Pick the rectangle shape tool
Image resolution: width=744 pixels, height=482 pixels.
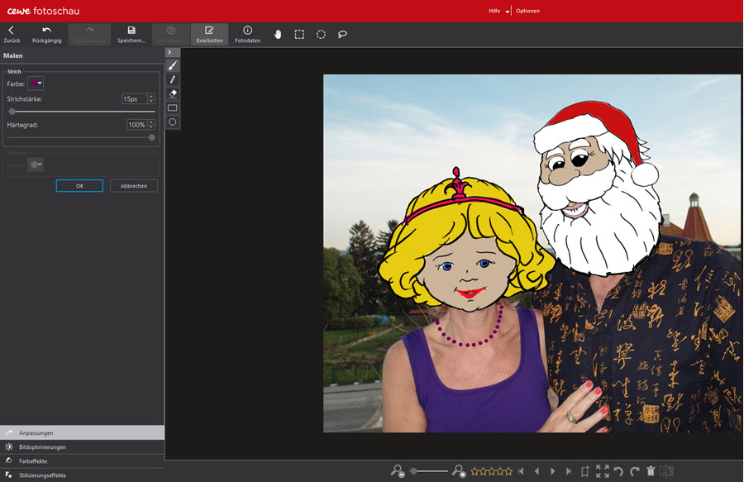173,107
